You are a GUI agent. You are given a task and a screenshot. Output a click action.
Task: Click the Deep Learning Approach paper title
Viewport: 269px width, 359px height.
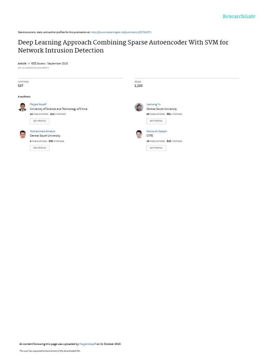(x=123, y=46)
